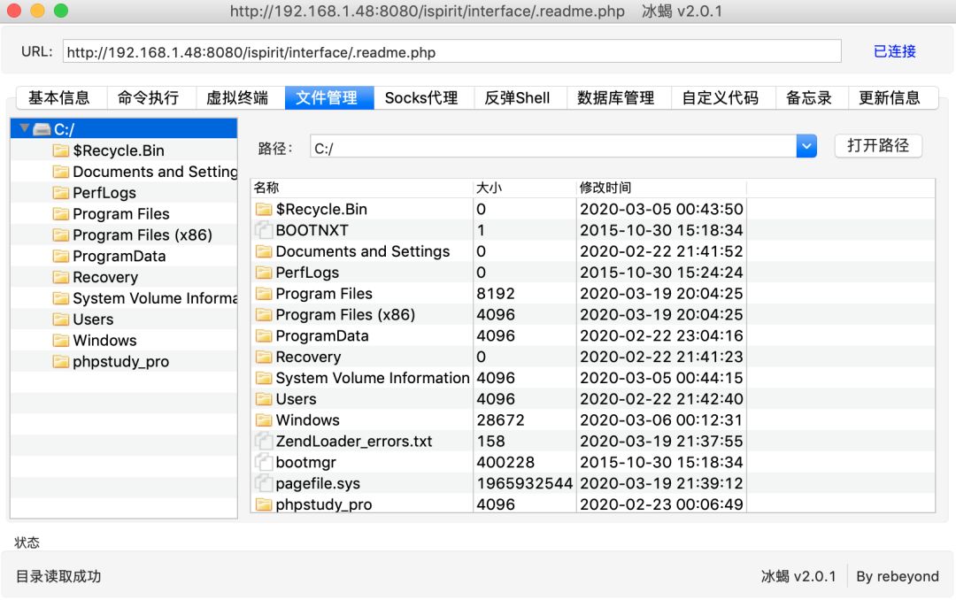Click the Users folder icon in file list
The image size is (956, 600).
point(264,399)
